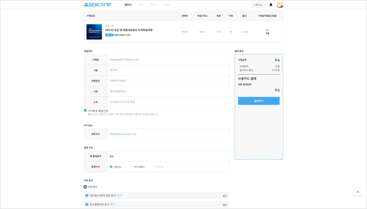Toggle 취소/환불약관 동의 checkbox
This screenshot has height=209, width=367.
click(87, 205)
